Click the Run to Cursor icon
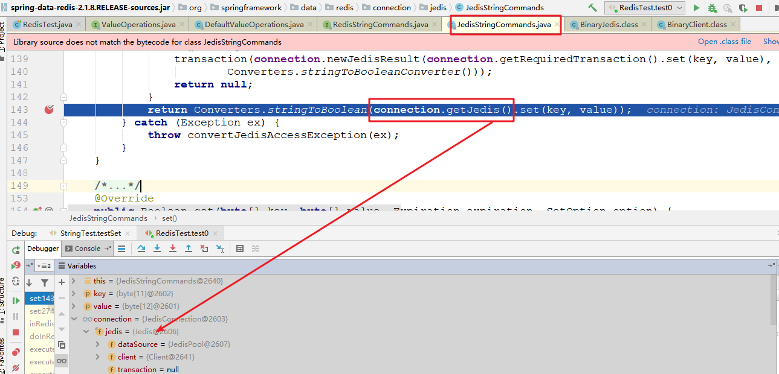Viewport: 779px width, 374px height. (x=220, y=249)
